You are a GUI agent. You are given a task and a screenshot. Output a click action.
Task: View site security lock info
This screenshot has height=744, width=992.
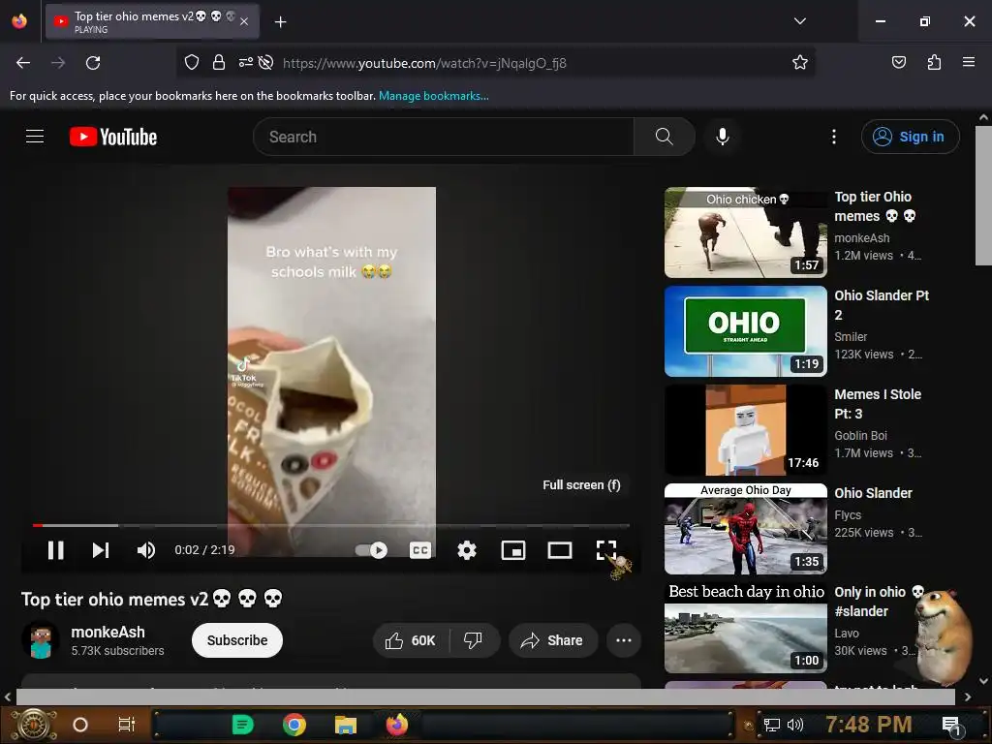coord(219,63)
